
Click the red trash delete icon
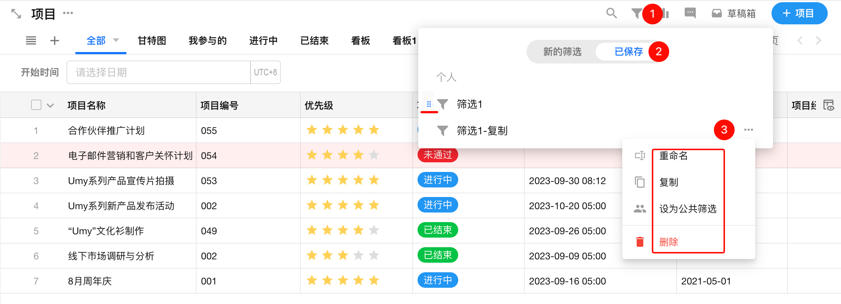[640, 242]
